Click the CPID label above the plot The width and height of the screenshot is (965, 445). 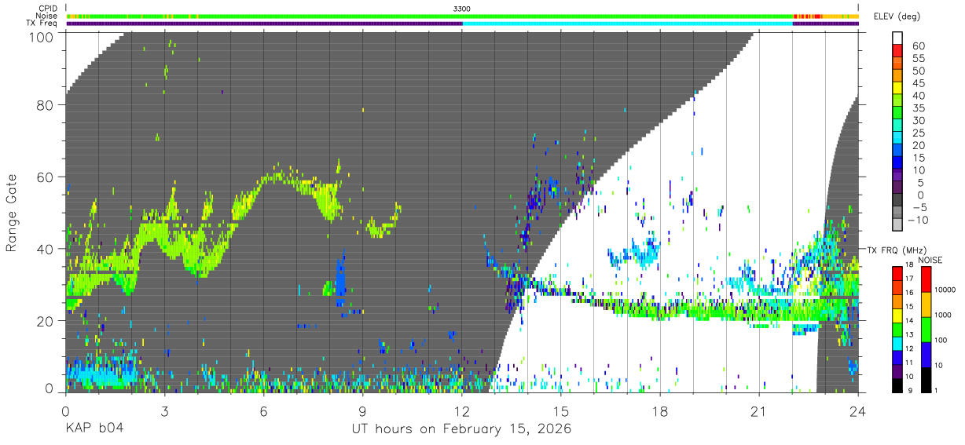[46, 9]
